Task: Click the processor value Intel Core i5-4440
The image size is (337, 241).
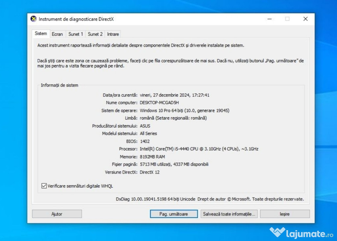Action: (x=199, y=149)
